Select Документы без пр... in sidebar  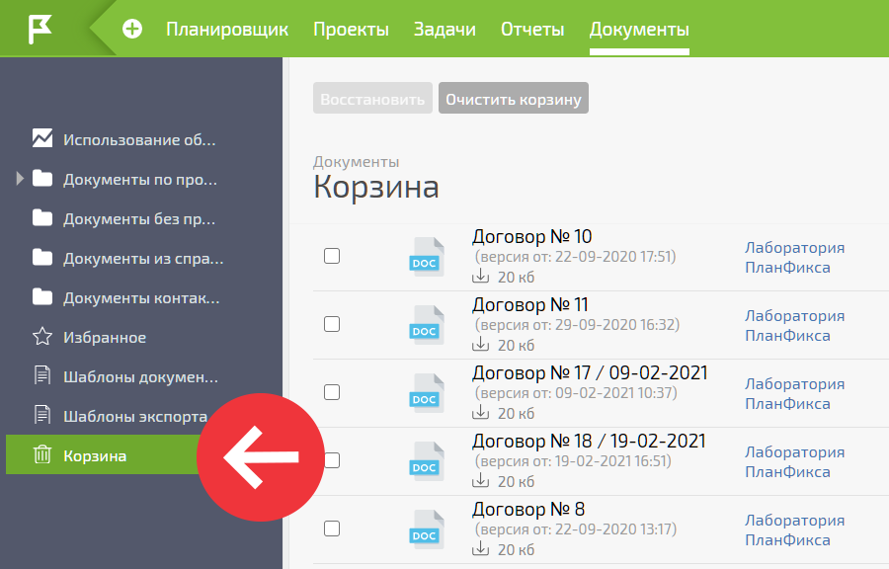139,218
